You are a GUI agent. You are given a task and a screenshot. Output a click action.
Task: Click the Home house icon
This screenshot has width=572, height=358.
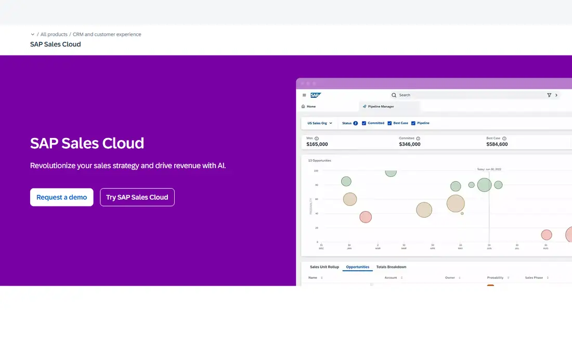[x=303, y=107]
